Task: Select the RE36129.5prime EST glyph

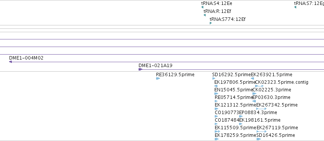Action: pos(158,78)
